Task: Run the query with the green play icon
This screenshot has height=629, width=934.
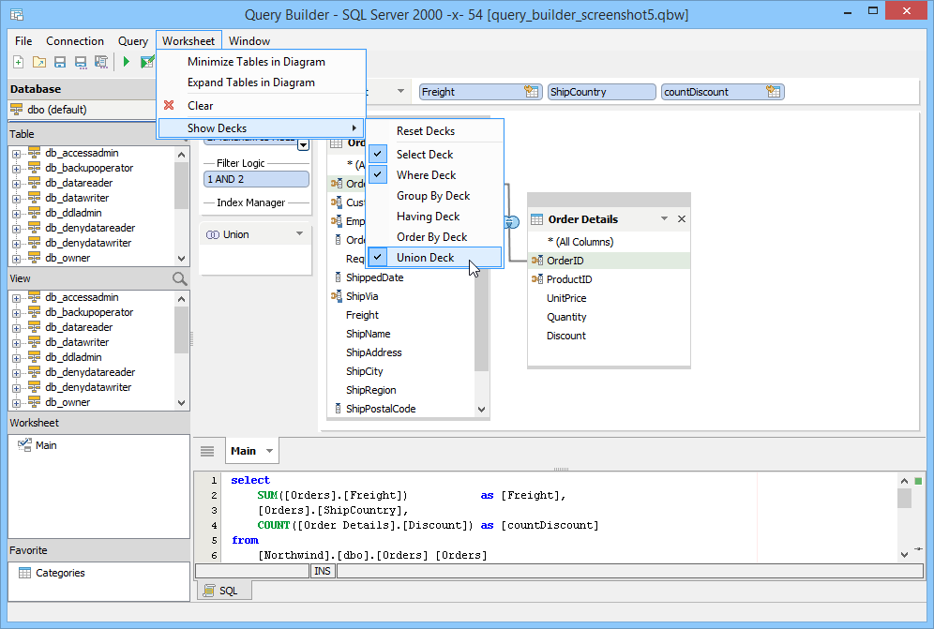Action: pos(127,61)
